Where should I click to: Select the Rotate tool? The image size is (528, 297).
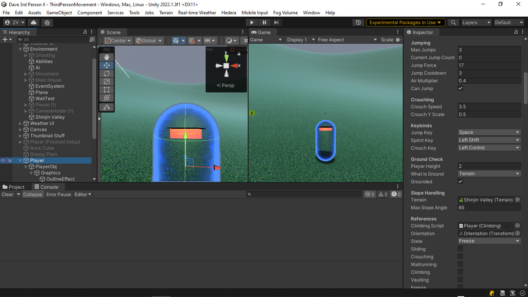pyautogui.click(x=106, y=73)
